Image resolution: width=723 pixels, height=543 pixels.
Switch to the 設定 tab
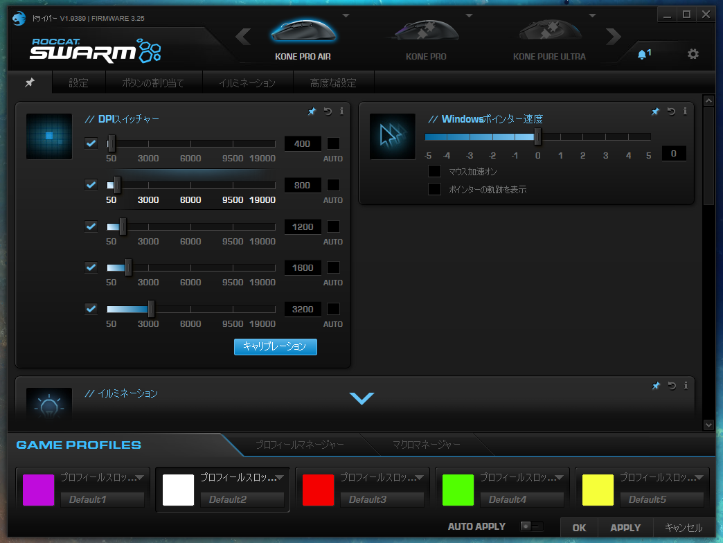(79, 83)
